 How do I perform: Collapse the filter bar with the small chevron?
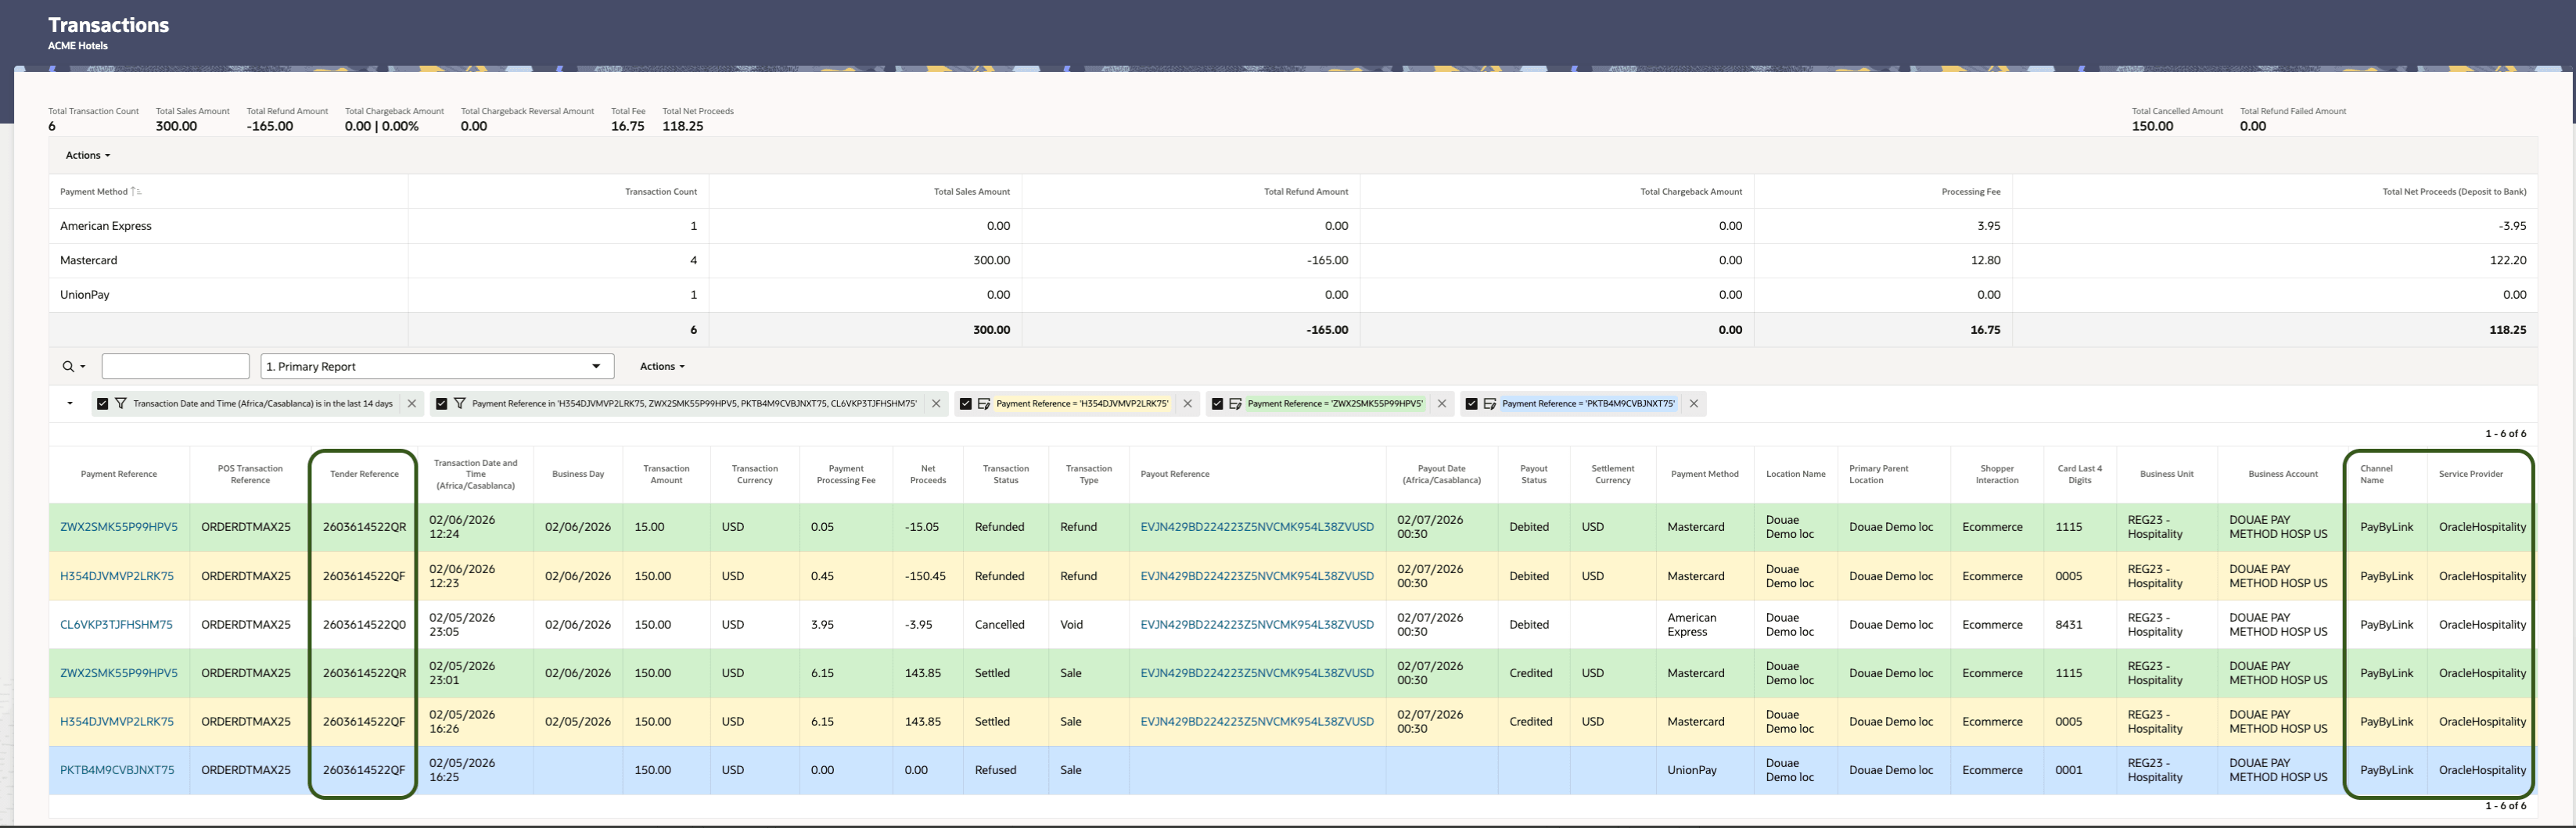pos(70,404)
